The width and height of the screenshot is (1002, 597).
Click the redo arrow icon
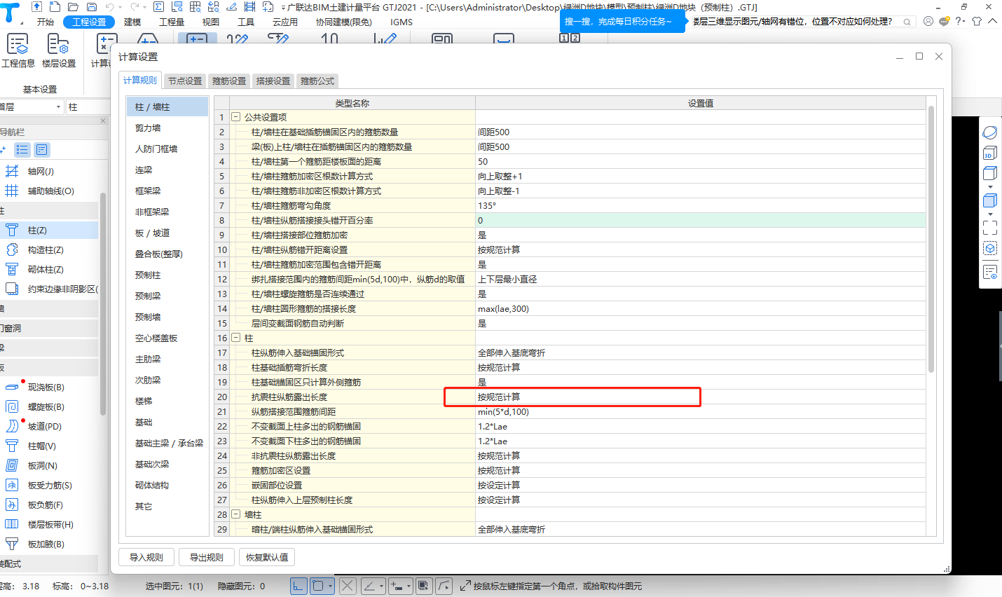tap(133, 7)
